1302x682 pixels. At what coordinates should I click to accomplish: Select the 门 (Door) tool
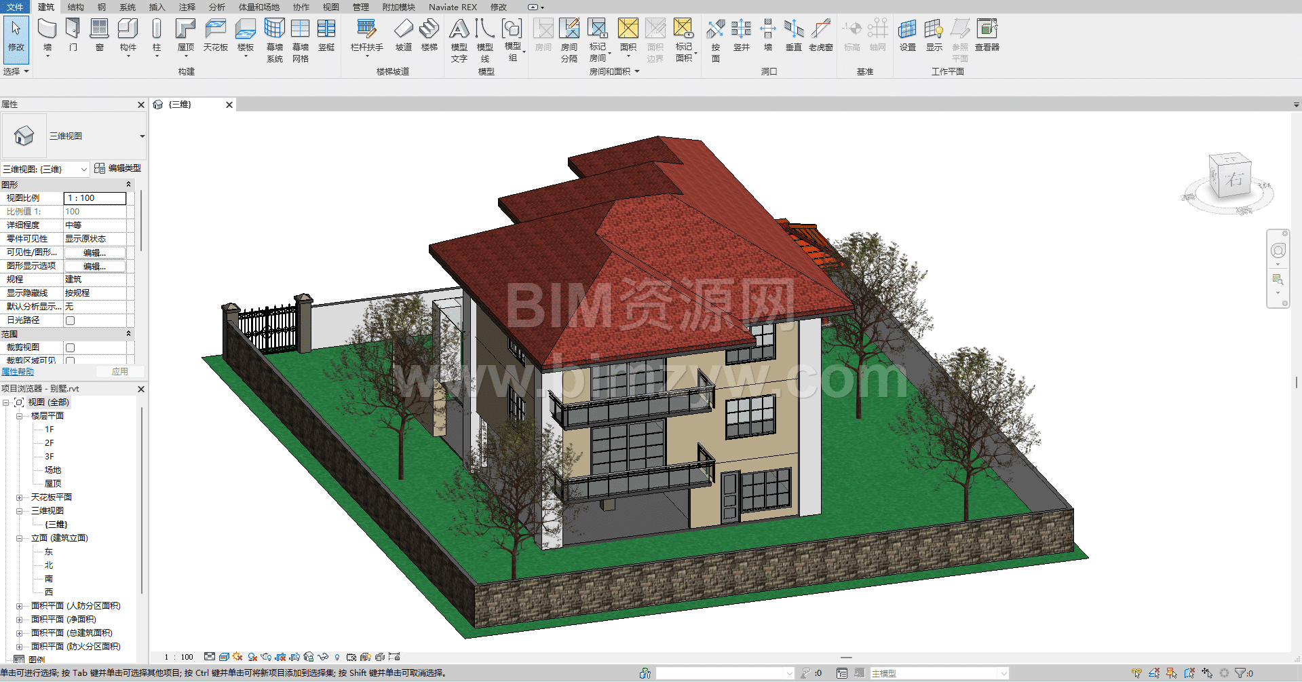73,35
